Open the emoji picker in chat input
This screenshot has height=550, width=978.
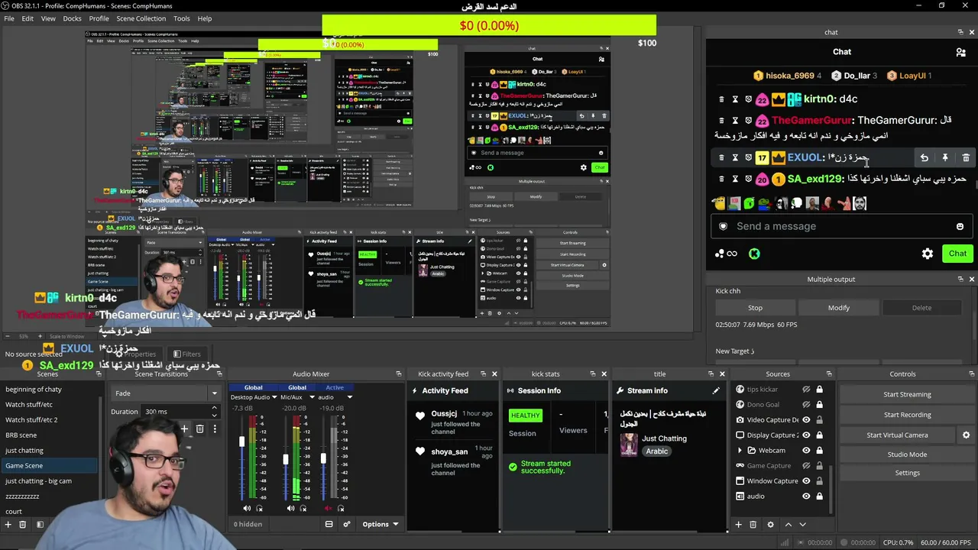click(960, 226)
